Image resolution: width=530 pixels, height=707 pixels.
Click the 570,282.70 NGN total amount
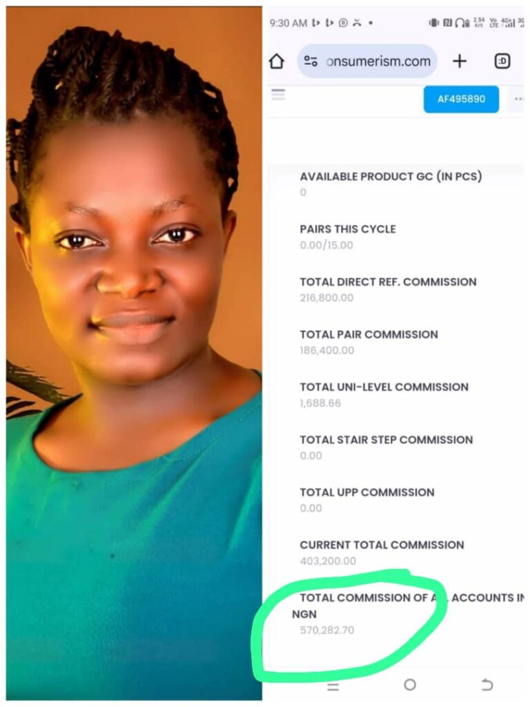tap(326, 630)
